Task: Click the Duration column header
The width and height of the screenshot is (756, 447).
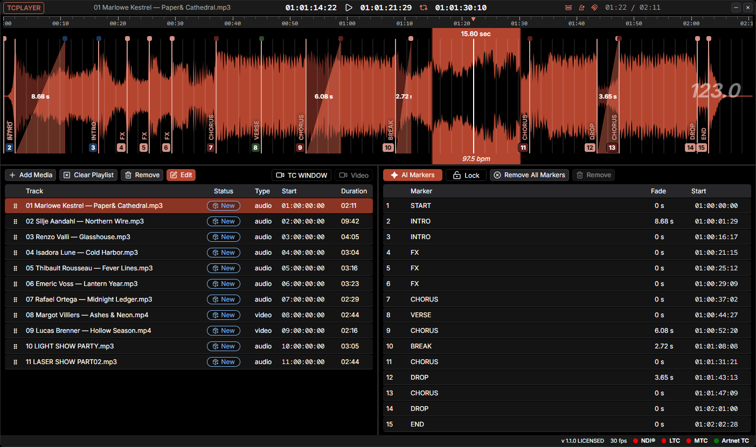Action: [354, 191]
